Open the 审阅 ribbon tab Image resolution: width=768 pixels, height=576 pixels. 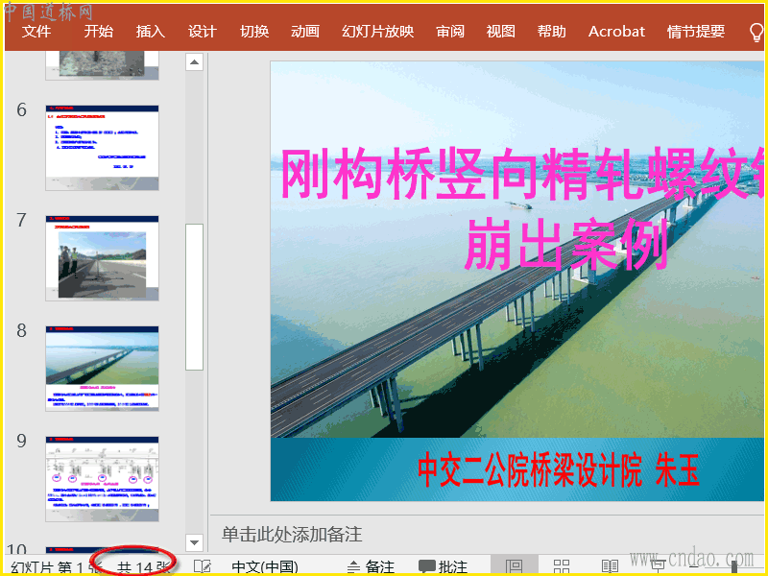coord(450,32)
